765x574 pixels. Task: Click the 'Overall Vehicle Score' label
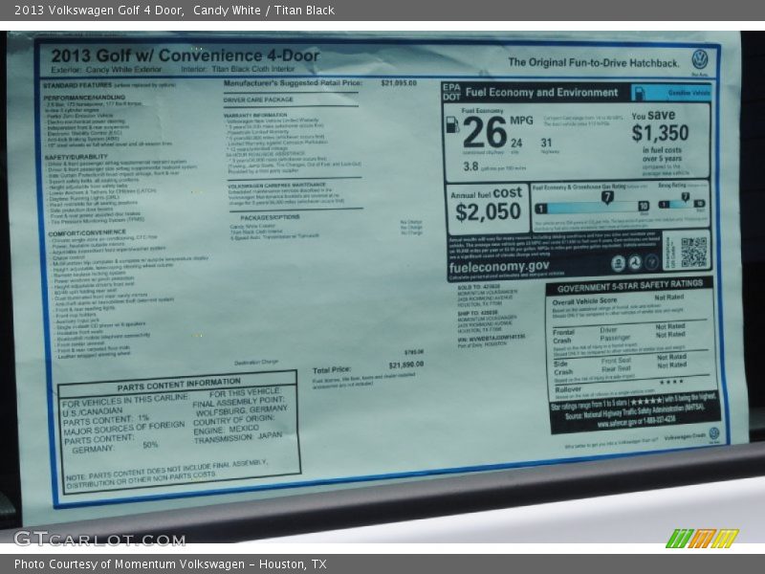(x=584, y=301)
